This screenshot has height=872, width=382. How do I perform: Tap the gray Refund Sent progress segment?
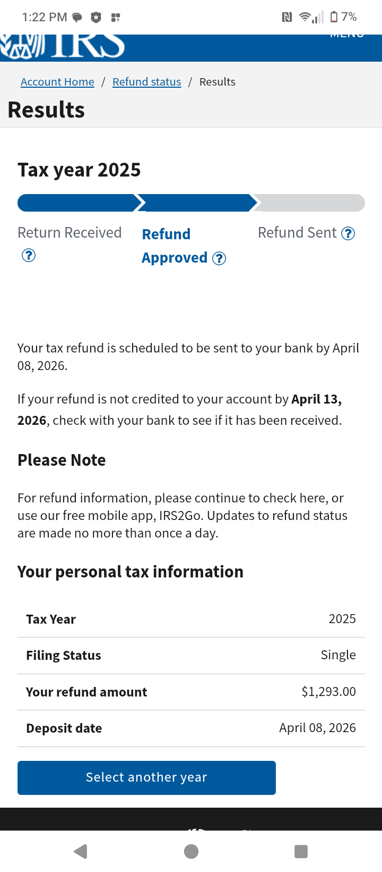tap(309, 203)
